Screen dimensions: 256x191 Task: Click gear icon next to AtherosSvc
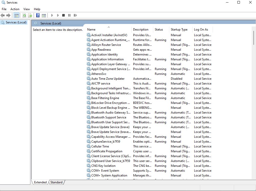tap(89, 74)
